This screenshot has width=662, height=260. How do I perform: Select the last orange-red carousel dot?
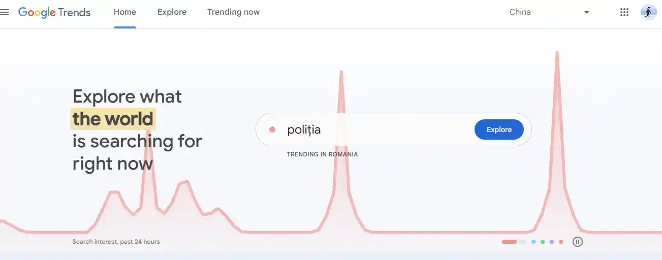coord(561,242)
